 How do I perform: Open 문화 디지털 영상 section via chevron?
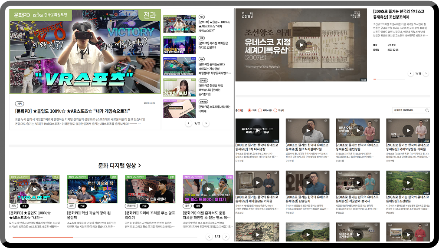tap(139, 165)
